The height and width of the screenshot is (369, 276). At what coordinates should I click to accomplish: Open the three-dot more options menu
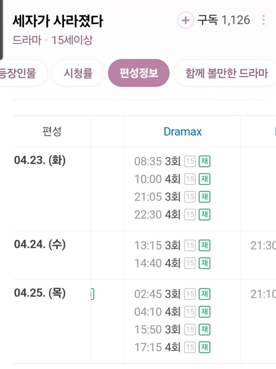coord(264,20)
